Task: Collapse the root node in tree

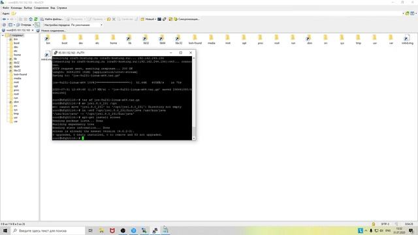Action: [x=3, y=35]
